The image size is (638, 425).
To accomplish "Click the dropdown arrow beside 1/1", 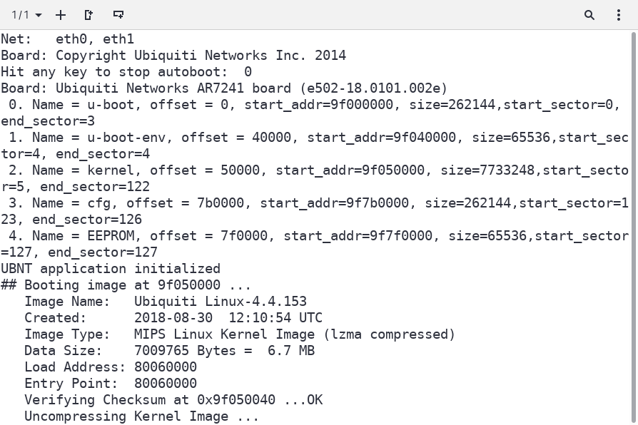I will (x=39, y=16).
